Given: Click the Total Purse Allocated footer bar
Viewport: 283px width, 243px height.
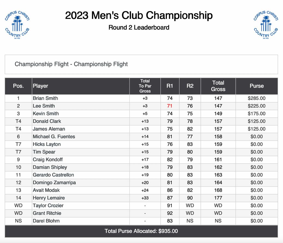Looking at the screenshot, I should click(x=141, y=231).
